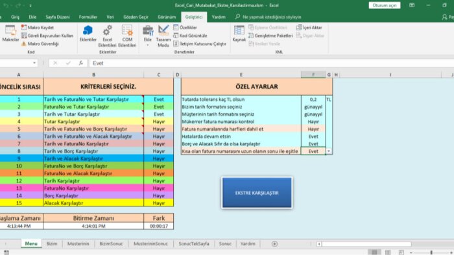Open Excel Eklentileri dialog
Viewport: 454px width, 255px height.
click(107, 36)
